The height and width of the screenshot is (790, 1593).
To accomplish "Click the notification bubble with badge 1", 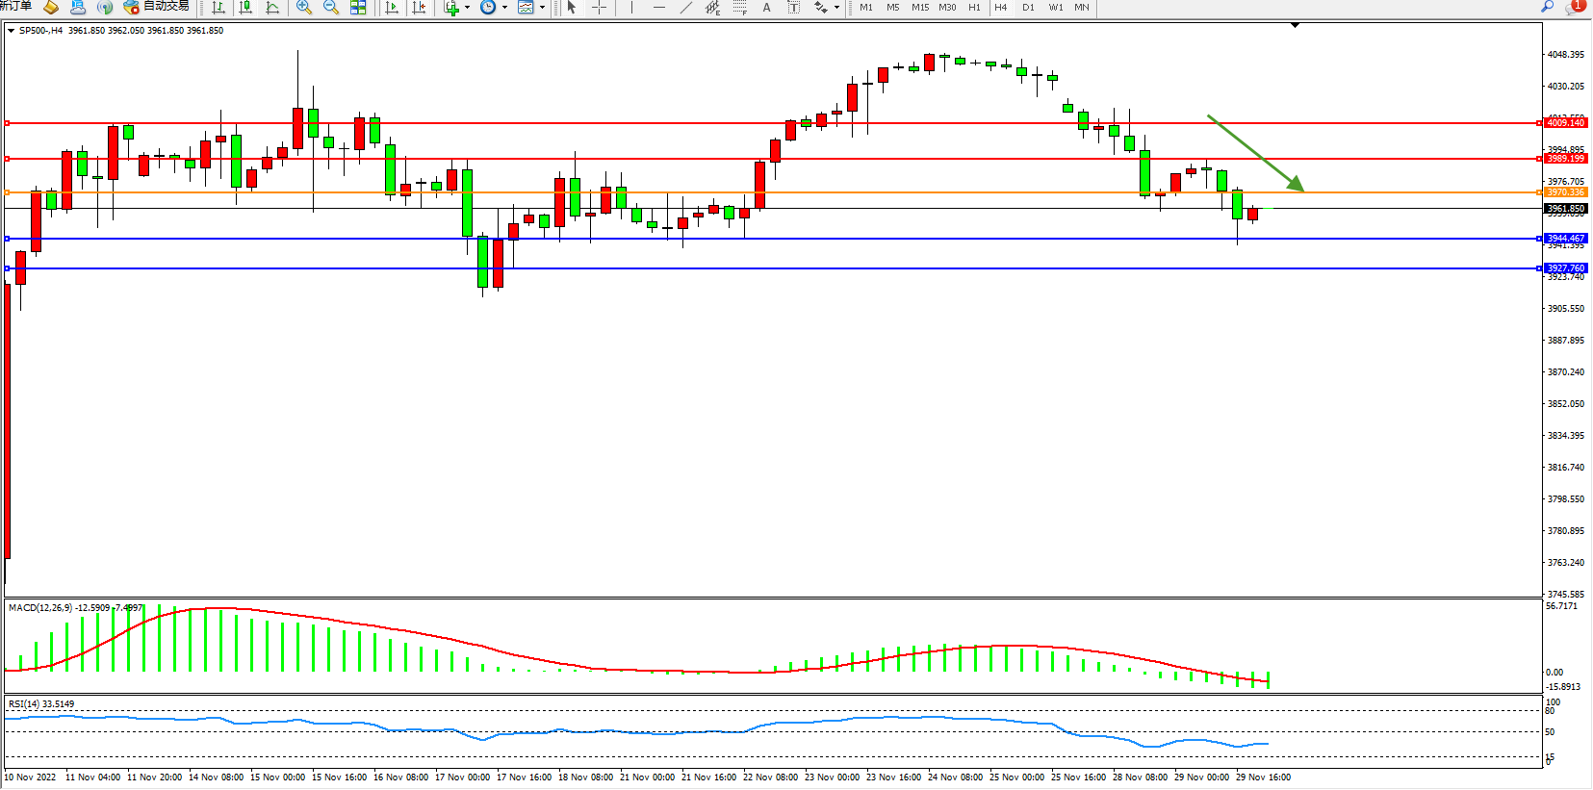I will [1576, 7].
